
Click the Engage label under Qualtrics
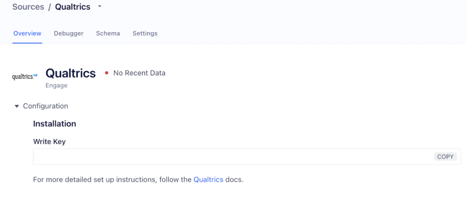56,86
